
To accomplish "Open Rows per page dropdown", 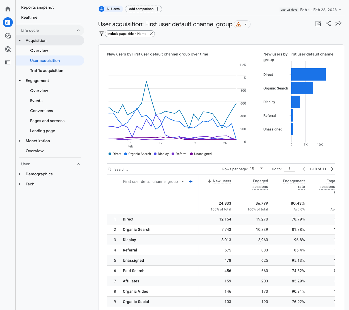I will [257, 168].
